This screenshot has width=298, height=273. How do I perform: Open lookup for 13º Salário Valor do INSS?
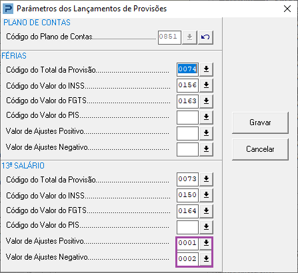tap(206, 195)
